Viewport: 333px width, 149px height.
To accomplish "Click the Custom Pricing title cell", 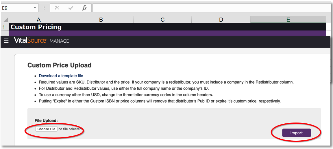I will [38, 27].
